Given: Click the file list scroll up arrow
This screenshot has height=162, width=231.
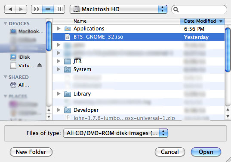Looking at the screenshot, I should click(x=228, y=109).
